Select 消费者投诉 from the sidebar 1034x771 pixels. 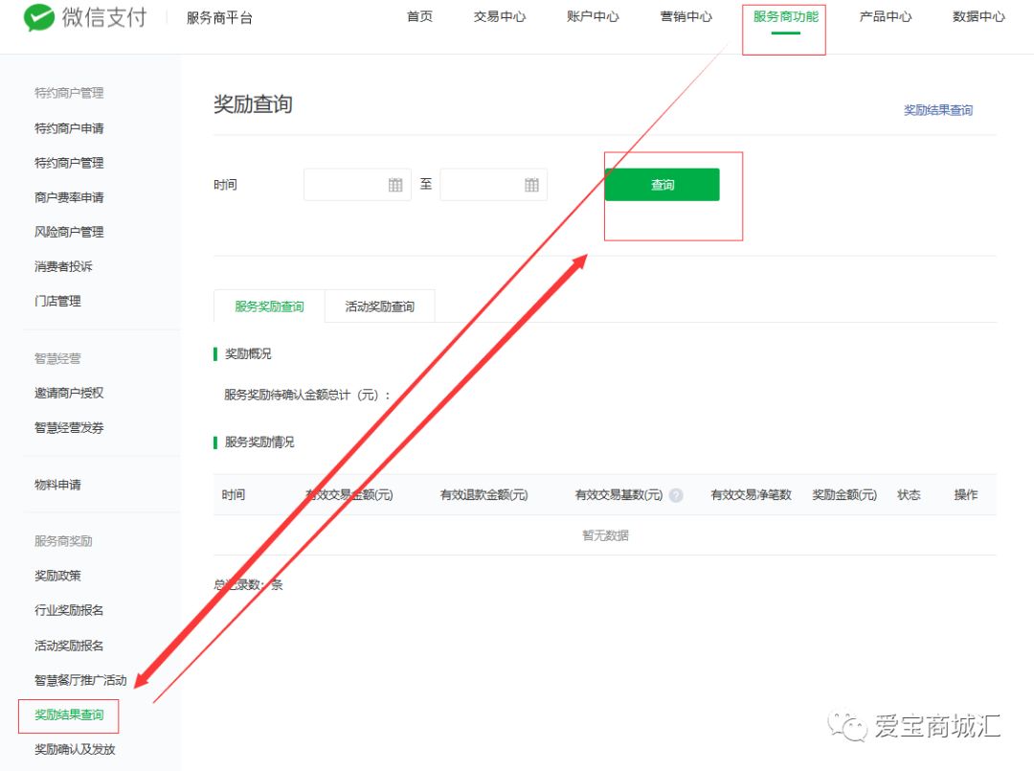click(63, 266)
